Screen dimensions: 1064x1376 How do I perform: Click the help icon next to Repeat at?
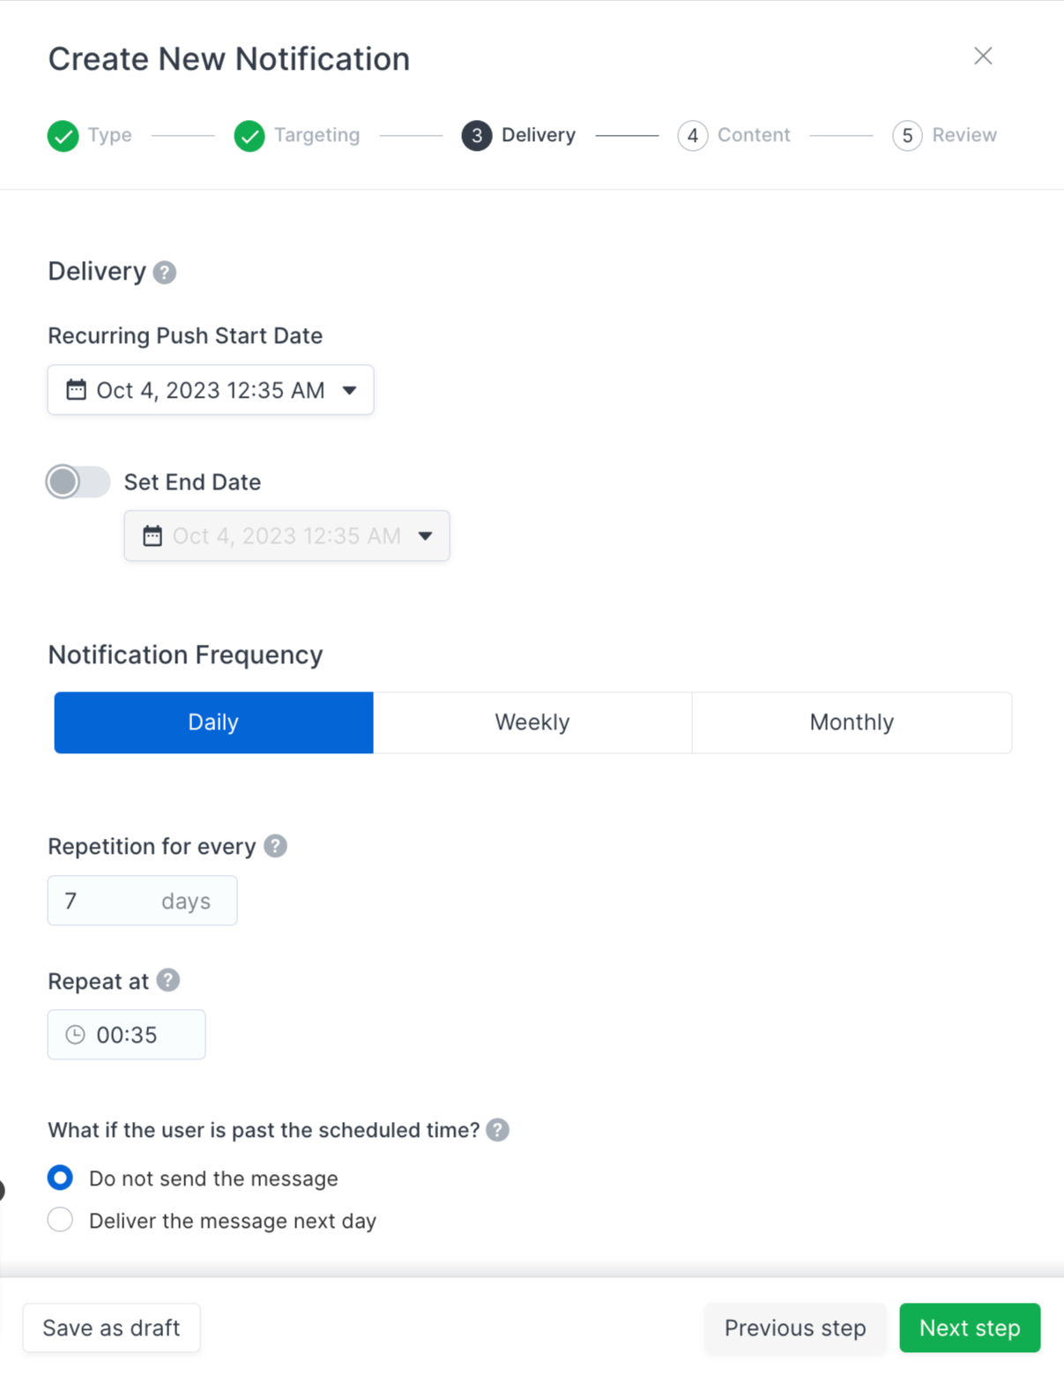coord(167,981)
